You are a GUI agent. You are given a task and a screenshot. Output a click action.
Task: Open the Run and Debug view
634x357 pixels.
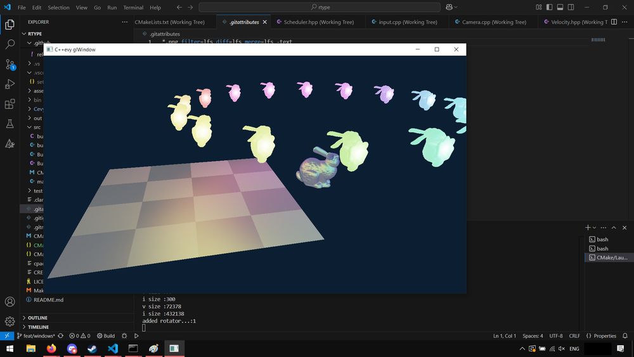tap(10, 84)
